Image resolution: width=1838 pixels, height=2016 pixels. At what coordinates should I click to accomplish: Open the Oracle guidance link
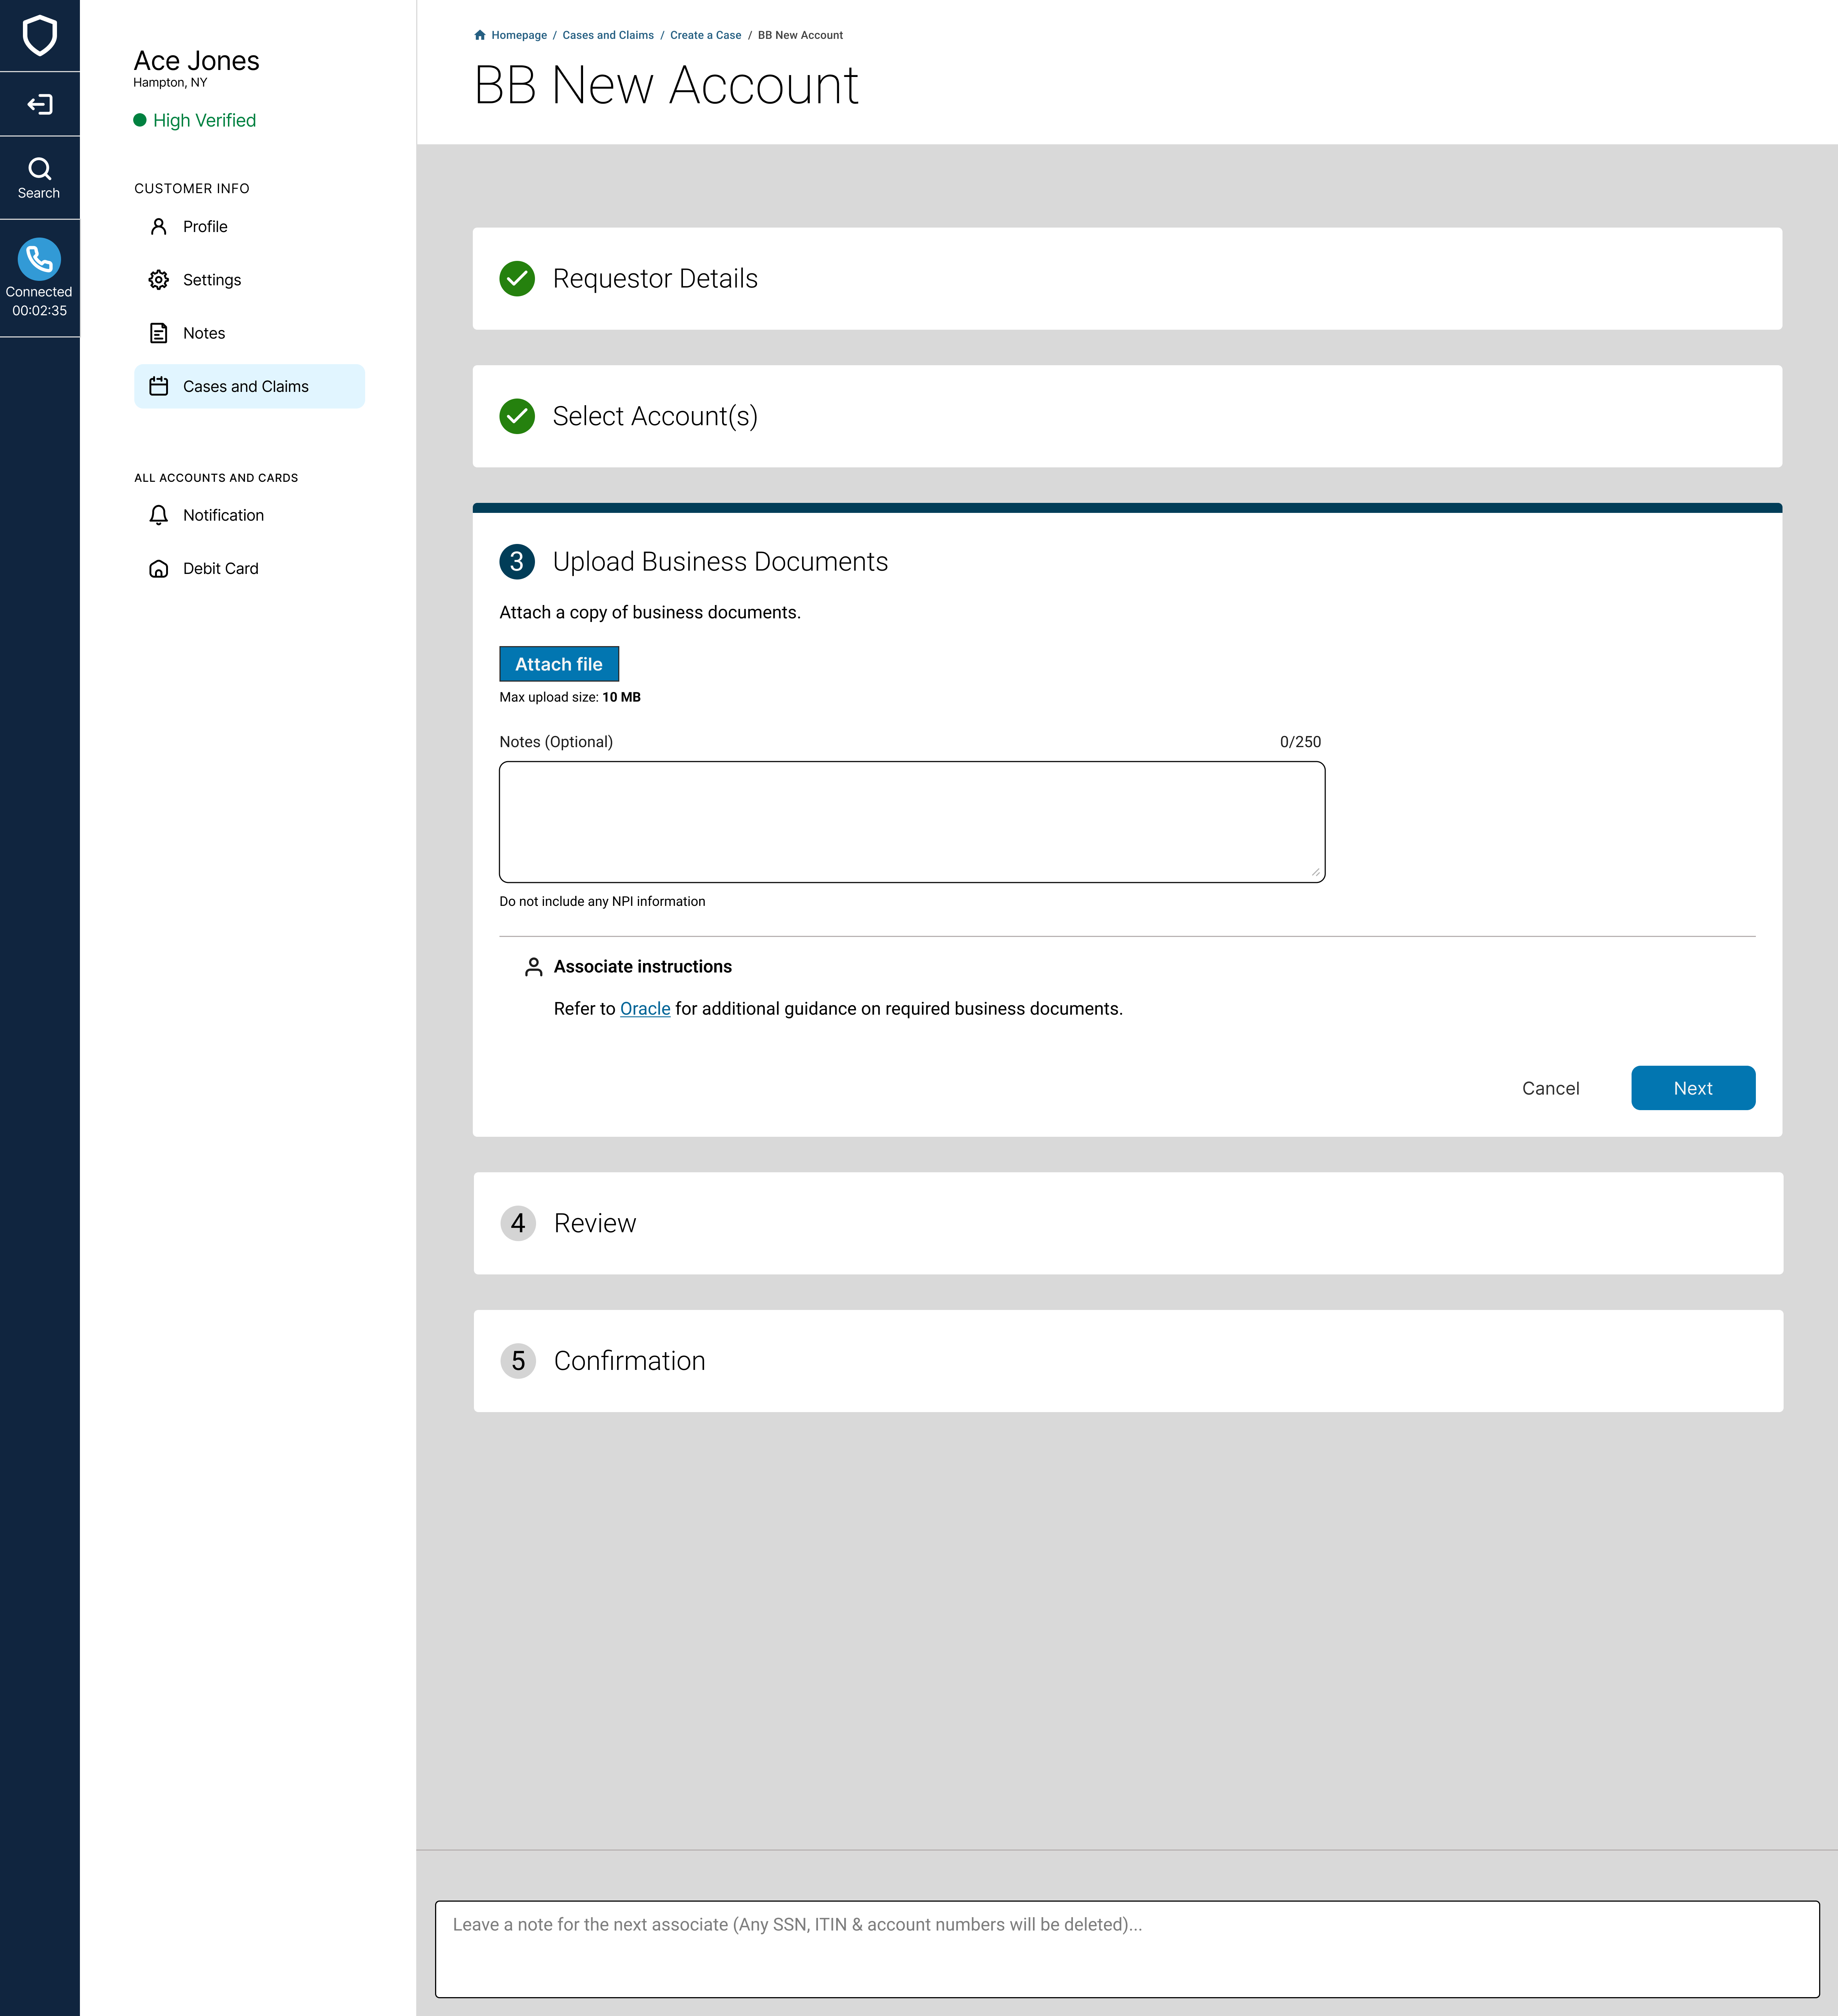click(645, 1009)
